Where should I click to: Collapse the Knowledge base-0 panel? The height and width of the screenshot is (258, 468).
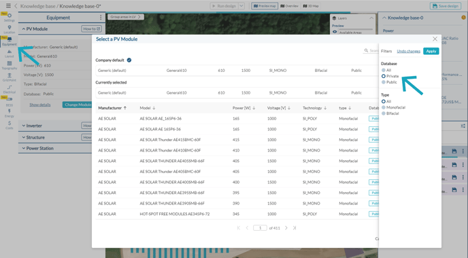click(x=384, y=18)
